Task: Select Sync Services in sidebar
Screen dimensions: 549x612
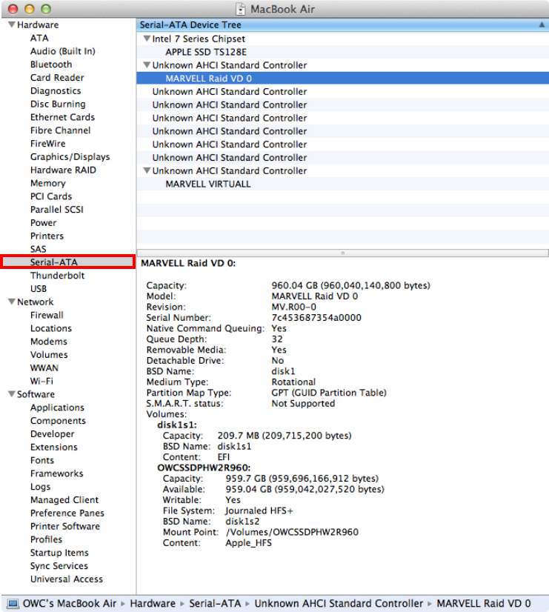Action: [59, 566]
